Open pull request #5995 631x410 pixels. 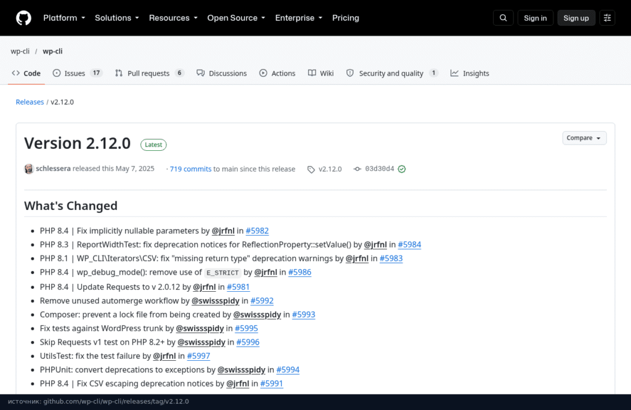[246, 328]
